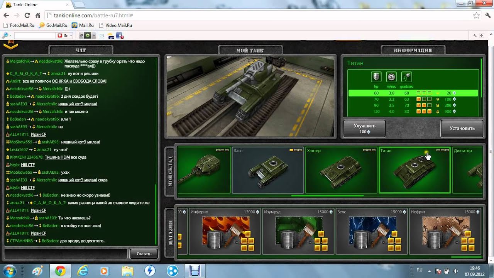Open the OCHIRKA и СВОБОДА СЛОВА! battle link
The image size is (494, 278).
(79, 81)
